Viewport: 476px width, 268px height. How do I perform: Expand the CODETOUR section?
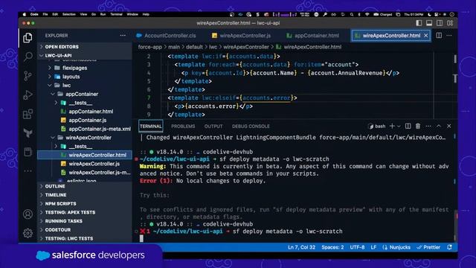tap(85, 230)
